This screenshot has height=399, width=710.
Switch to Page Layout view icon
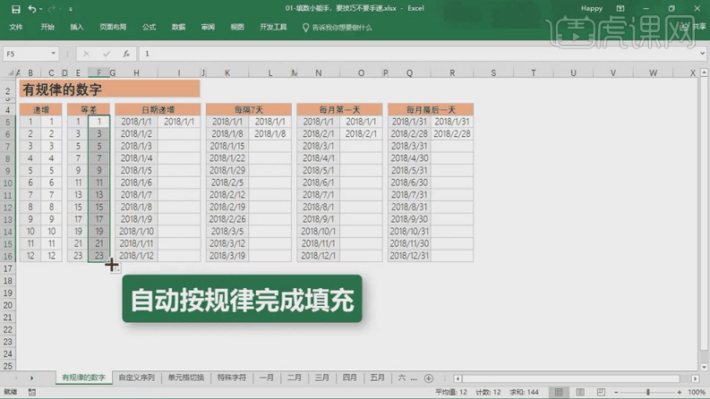point(580,392)
